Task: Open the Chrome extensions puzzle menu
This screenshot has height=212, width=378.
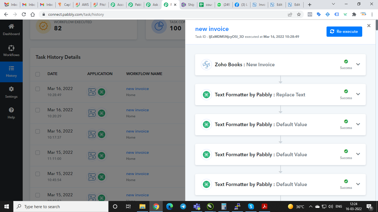Action: point(354,14)
